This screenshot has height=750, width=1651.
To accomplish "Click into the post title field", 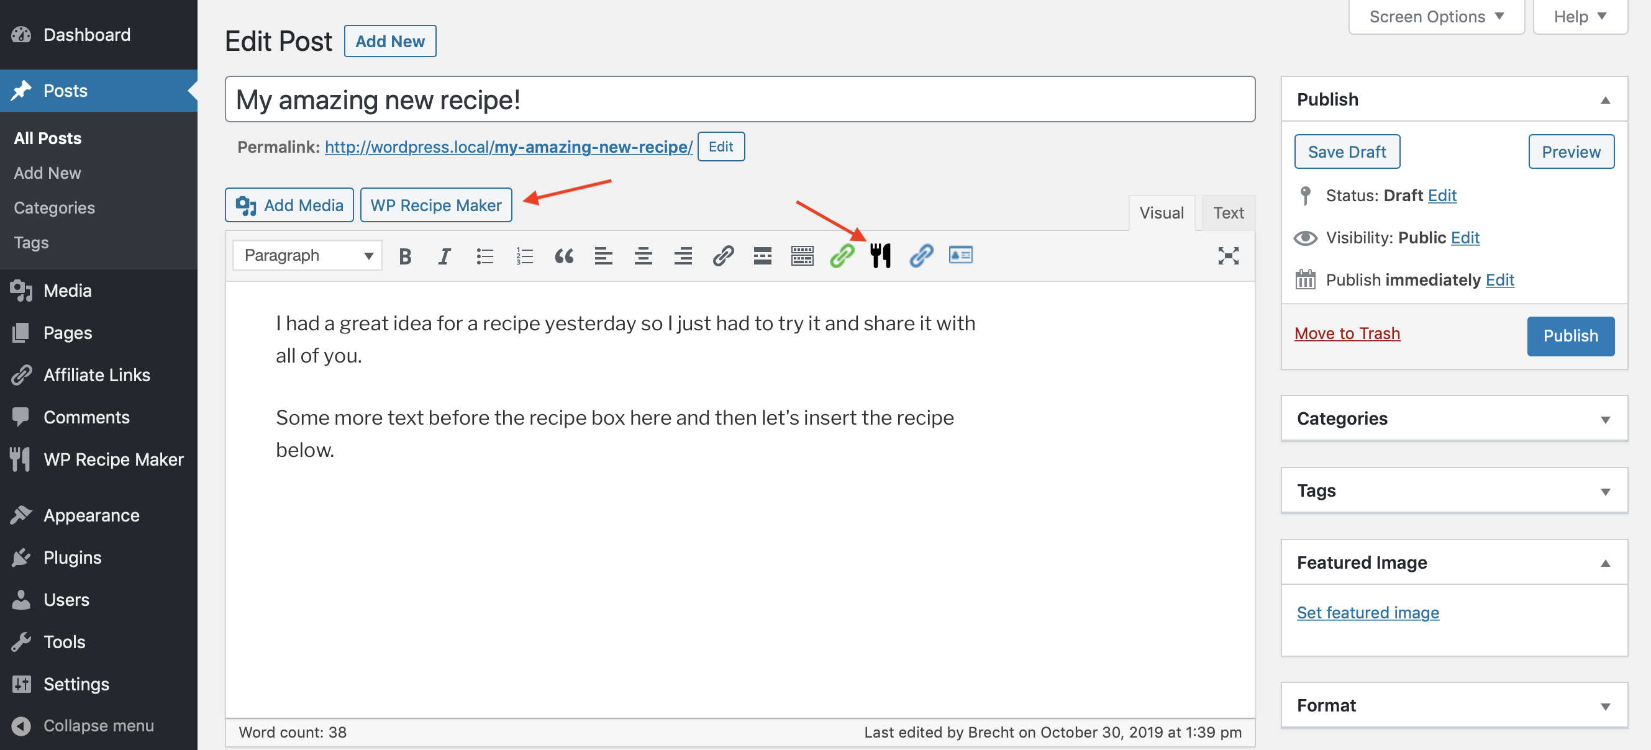I will point(739,100).
